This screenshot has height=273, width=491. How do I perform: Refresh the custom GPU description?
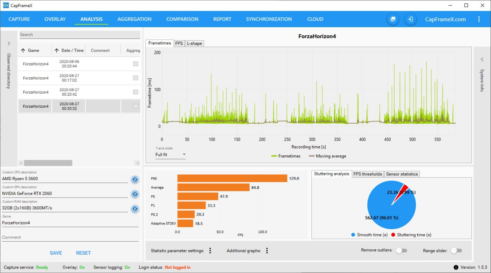coord(135,194)
